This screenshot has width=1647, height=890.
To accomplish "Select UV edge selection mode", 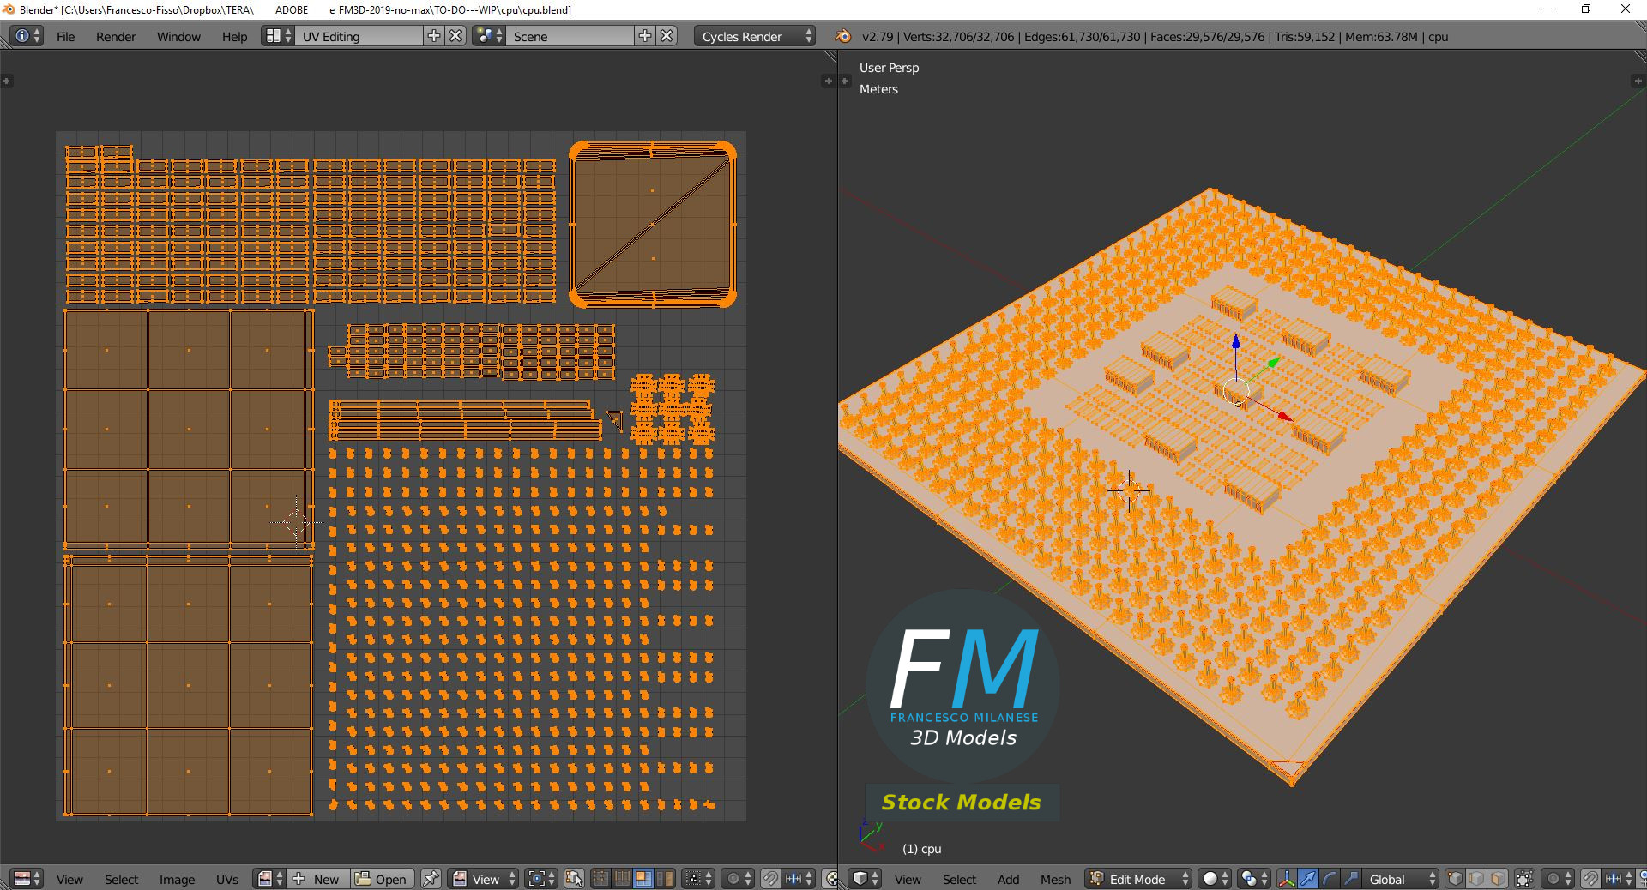I will pyautogui.click(x=621, y=879).
